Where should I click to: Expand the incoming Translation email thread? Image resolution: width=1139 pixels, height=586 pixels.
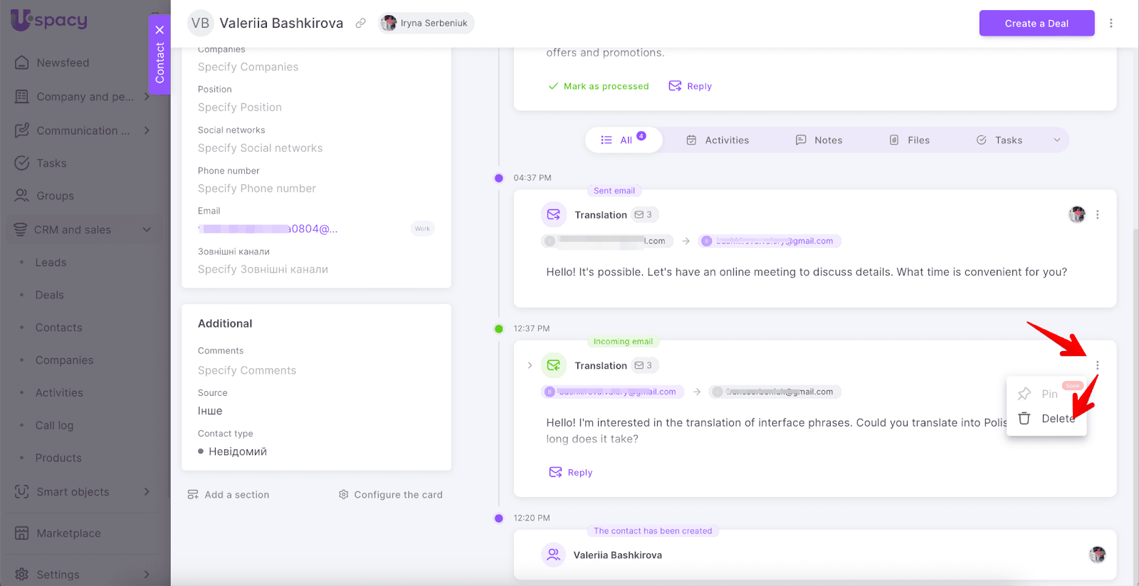click(x=530, y=366)
